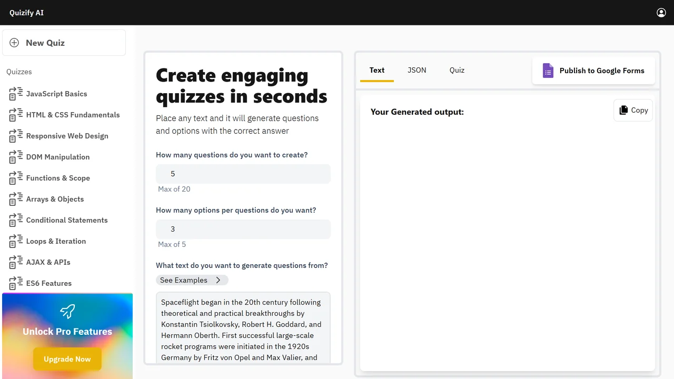Click the Copy label text
The height and width of the screenshot is (379, 674).
(x=639, y=110)
